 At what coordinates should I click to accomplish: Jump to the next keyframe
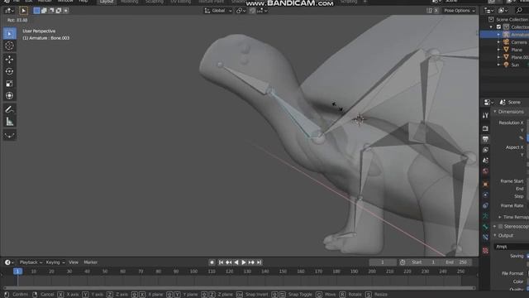click(x=251, y=262)
